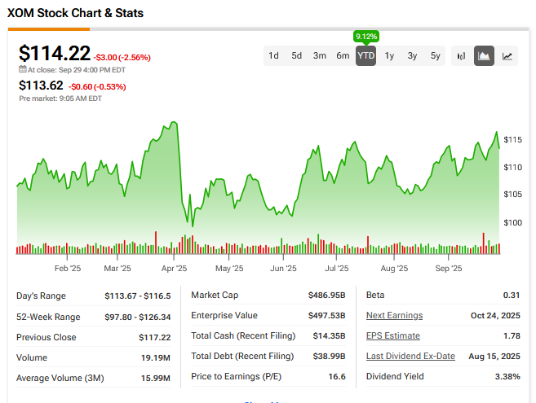Show the 5y price history

tap(435, 55)
